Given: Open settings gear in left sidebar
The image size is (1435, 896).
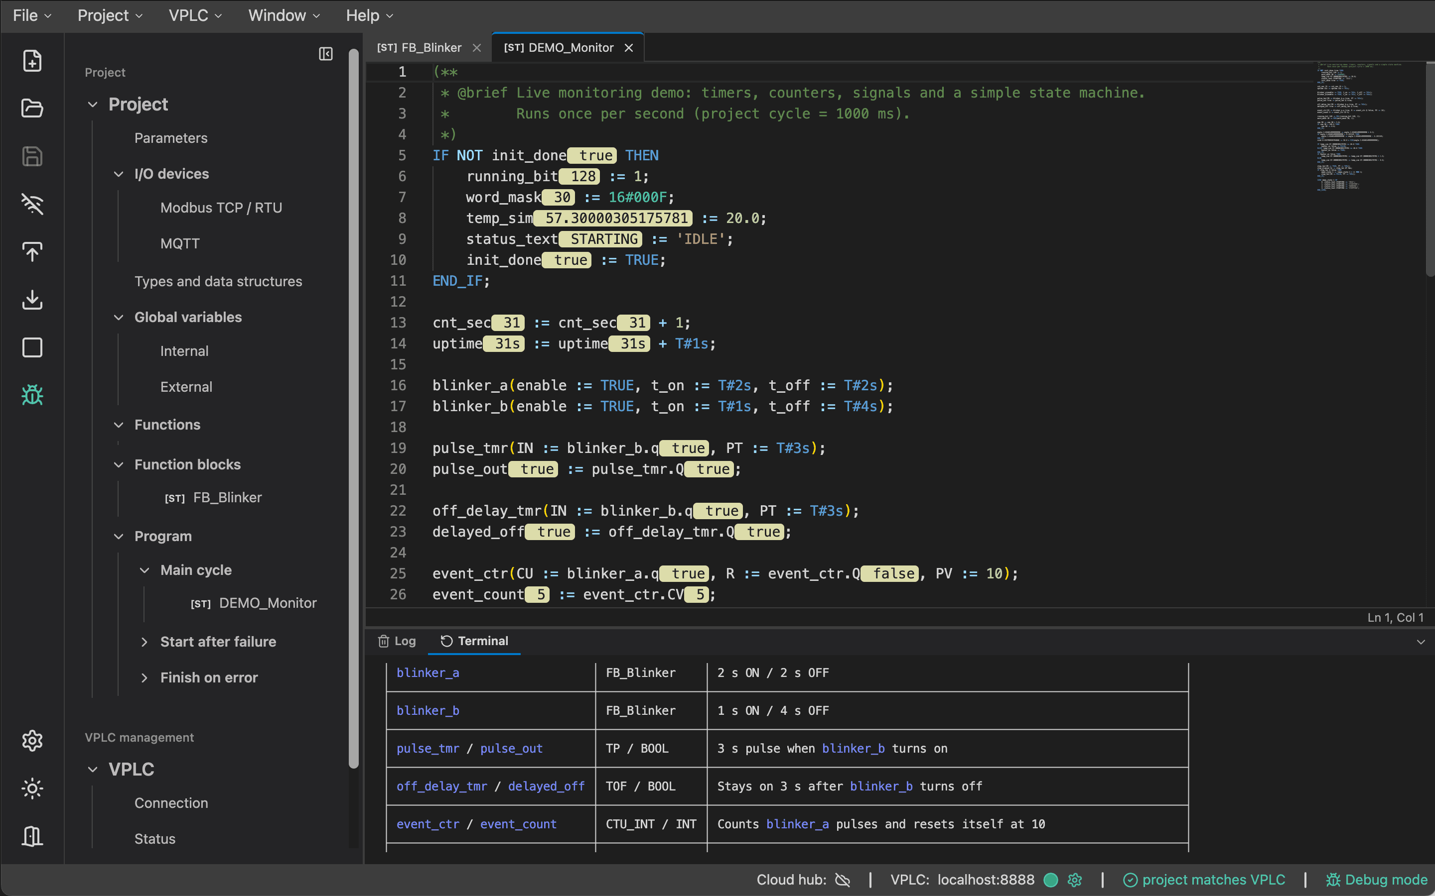Looking at the screenshot, I should pos(32,740).
